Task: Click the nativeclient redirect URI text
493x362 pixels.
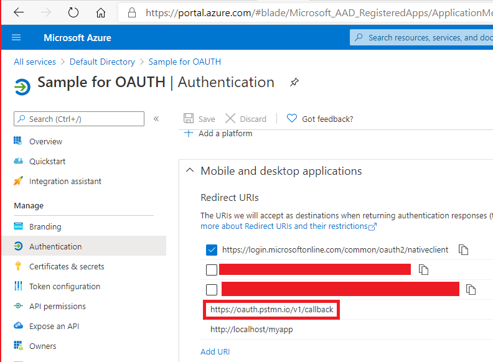Action: click(x=335, y=250)
